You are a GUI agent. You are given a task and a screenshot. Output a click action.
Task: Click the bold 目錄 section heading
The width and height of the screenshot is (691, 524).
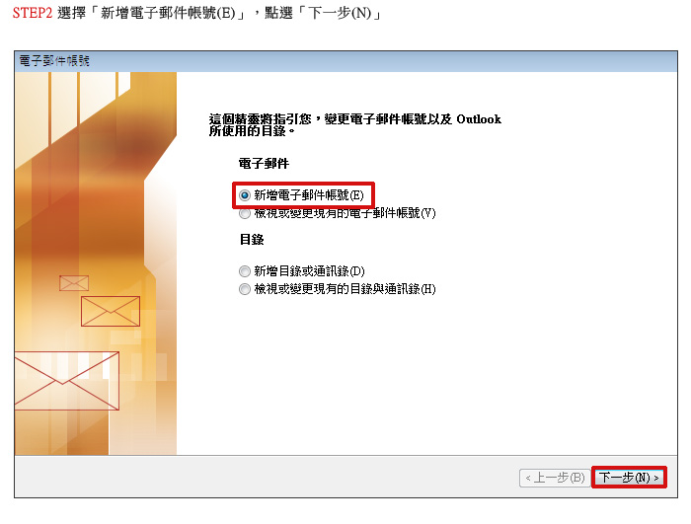(252, 240)
